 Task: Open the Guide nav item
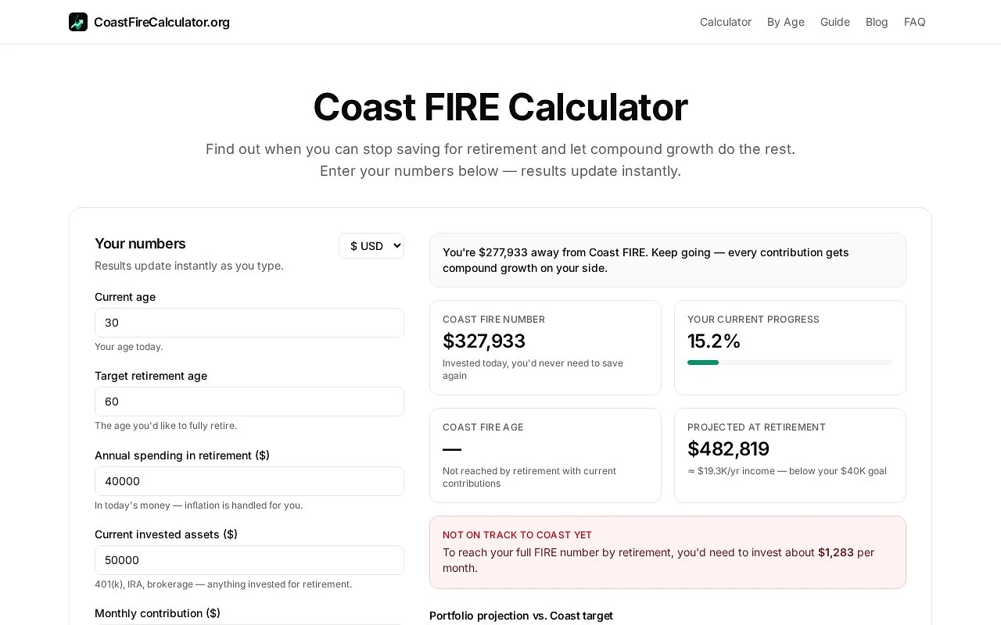835,22
